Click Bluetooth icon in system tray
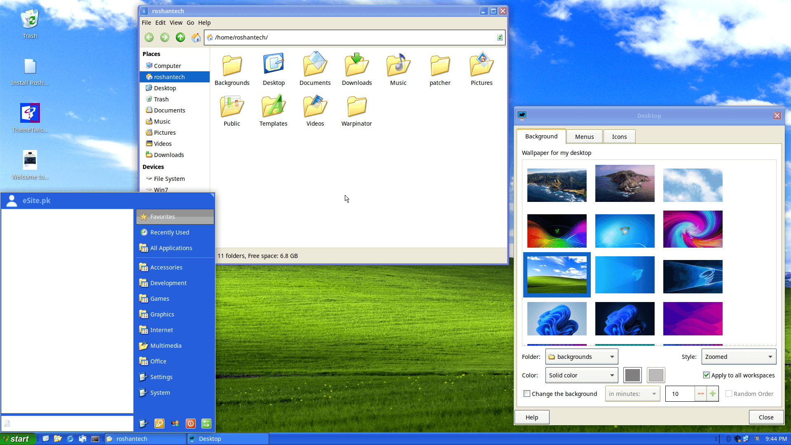 (x=728, y=439)
